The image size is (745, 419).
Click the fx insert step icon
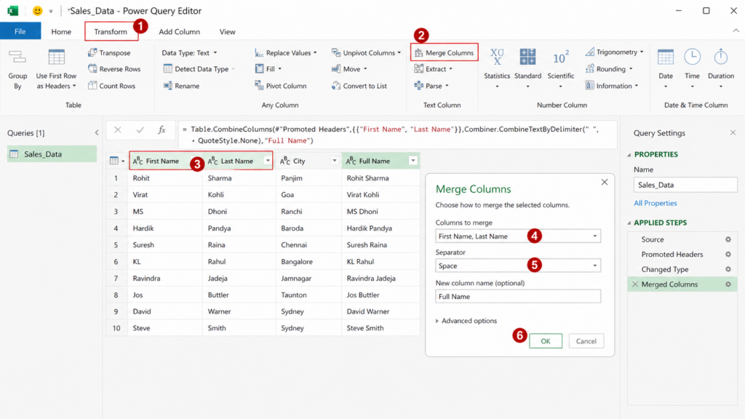coord(162,129)
